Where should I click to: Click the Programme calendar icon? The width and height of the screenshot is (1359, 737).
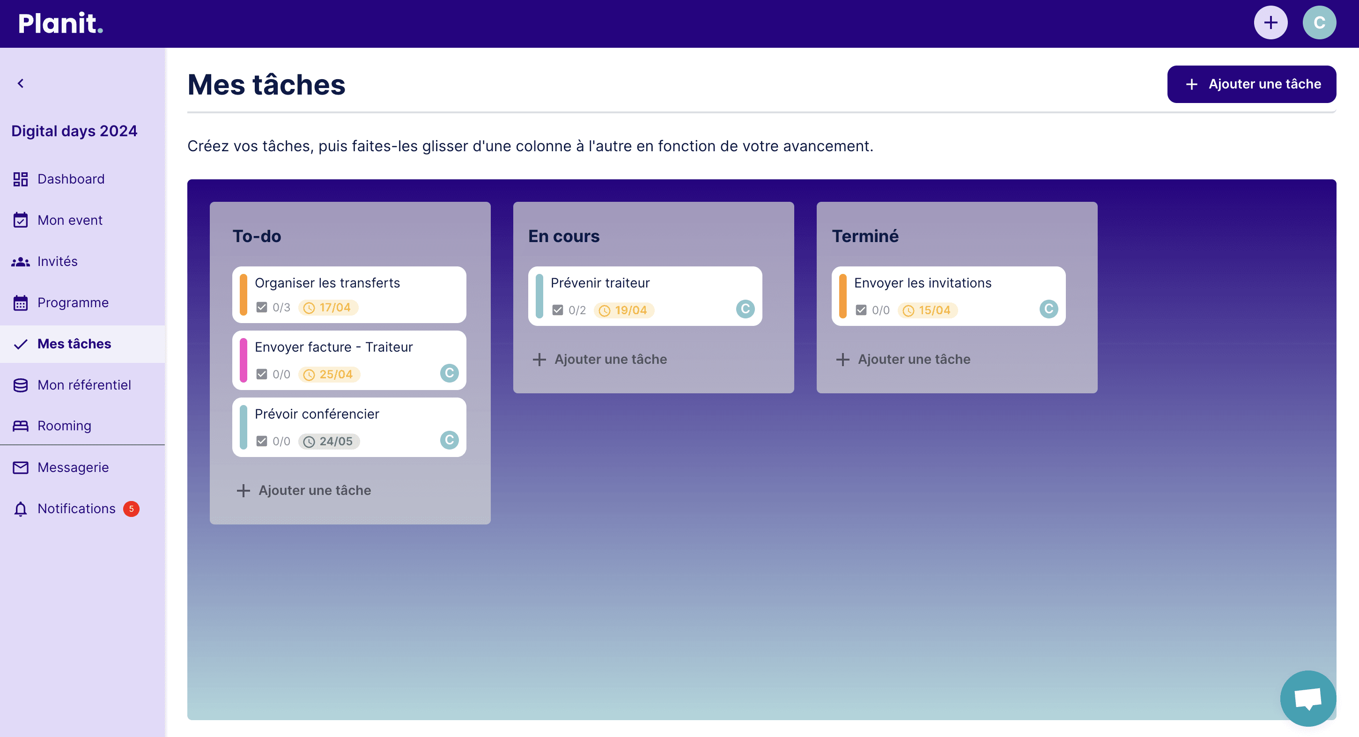point(21,303)
